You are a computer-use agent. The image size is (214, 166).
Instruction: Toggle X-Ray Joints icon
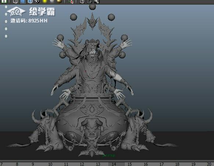97,1
